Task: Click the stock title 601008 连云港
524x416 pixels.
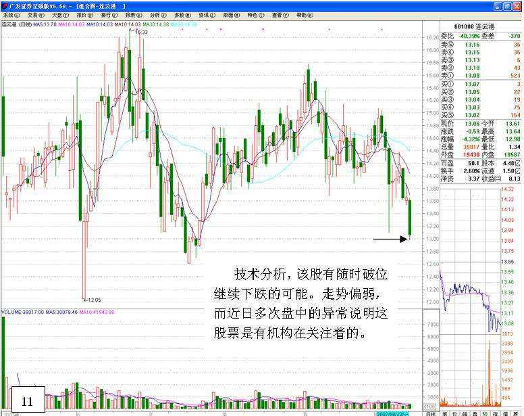Action: pyautogui.click(x=474, y=26)
